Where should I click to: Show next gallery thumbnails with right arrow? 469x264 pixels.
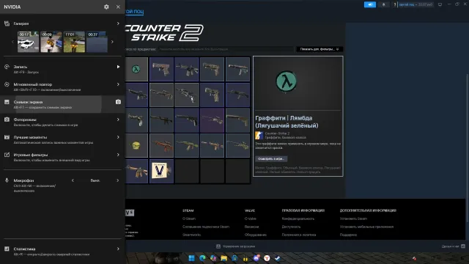tap(112, 42)
